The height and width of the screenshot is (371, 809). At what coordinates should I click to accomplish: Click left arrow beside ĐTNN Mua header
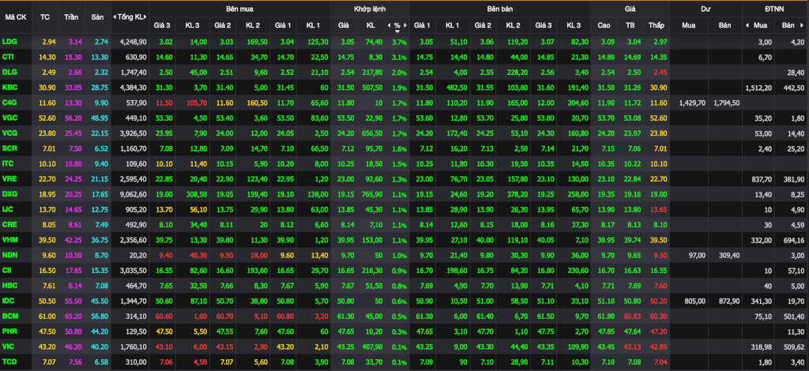pos(747,24)
